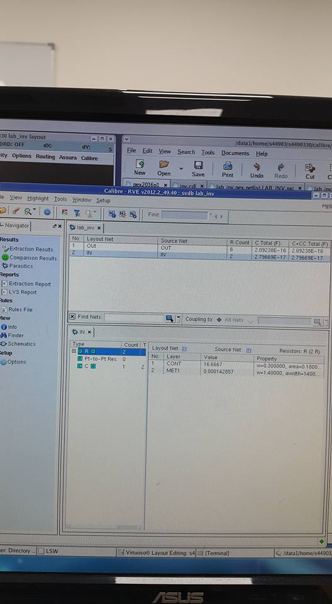Image resolution: width=332 pixels, height=604 pixels.
Task: Close the Navigator panel
Action: (x=59, y=226)
